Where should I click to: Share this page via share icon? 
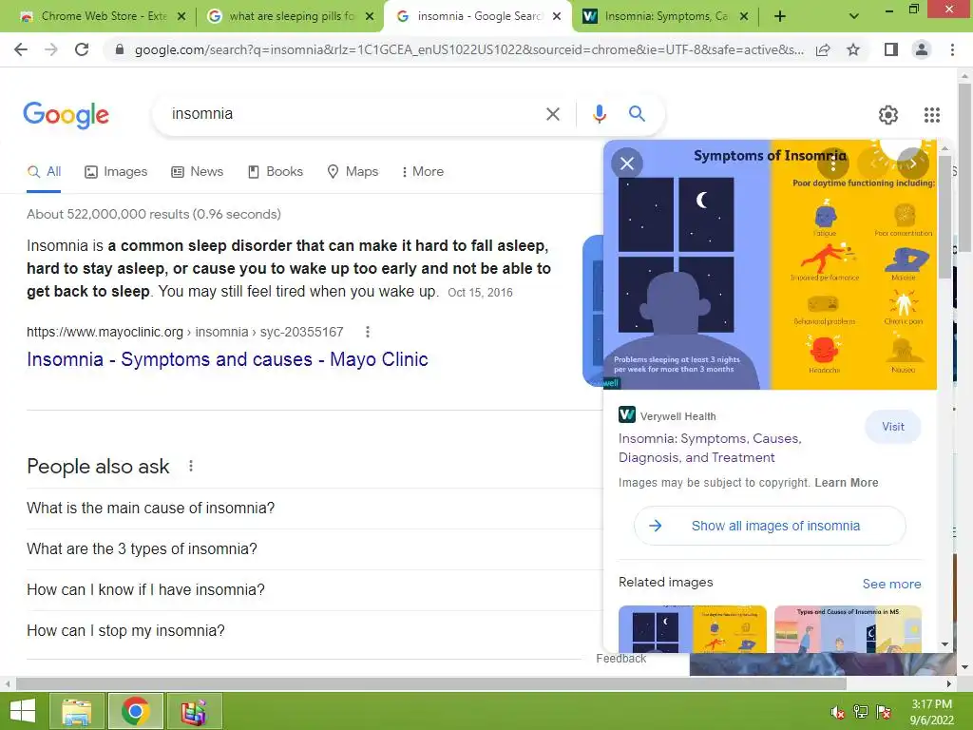pyautogui.click(x=823, y=49)
